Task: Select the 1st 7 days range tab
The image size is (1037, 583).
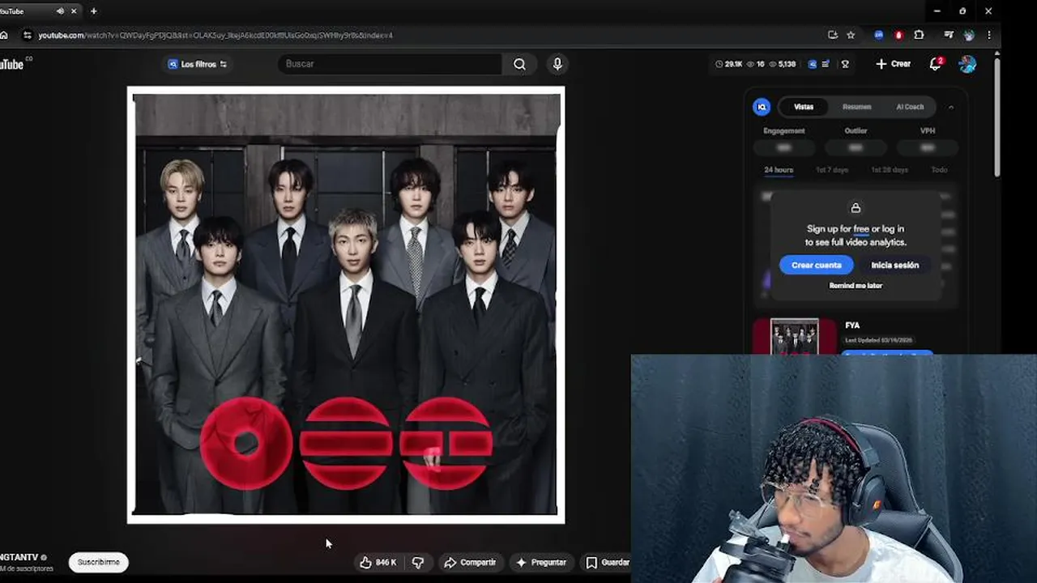Action: pos(832,170)
